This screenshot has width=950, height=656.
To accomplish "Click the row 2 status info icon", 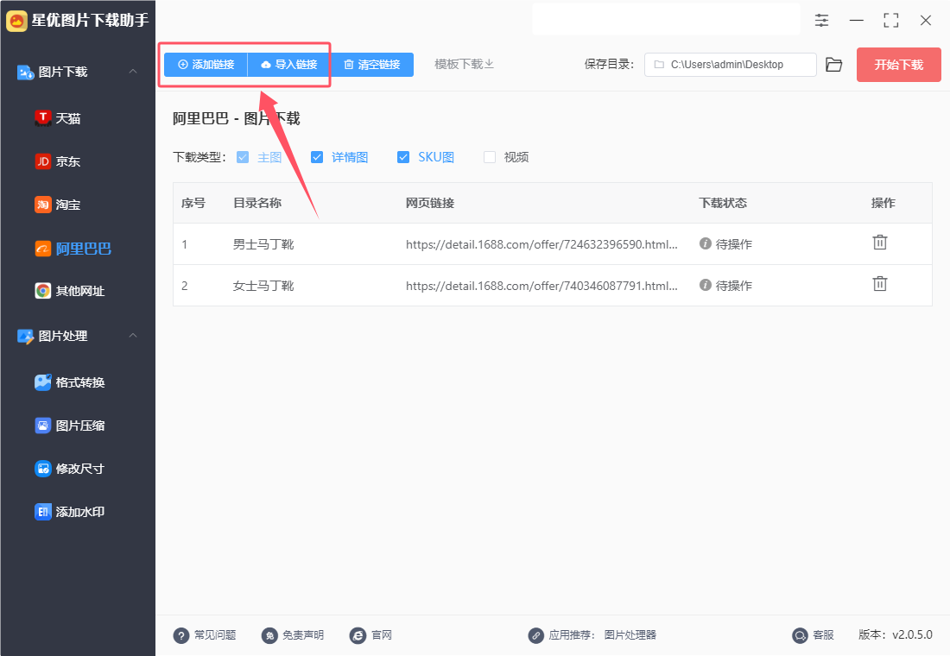I will coord(706,285).
